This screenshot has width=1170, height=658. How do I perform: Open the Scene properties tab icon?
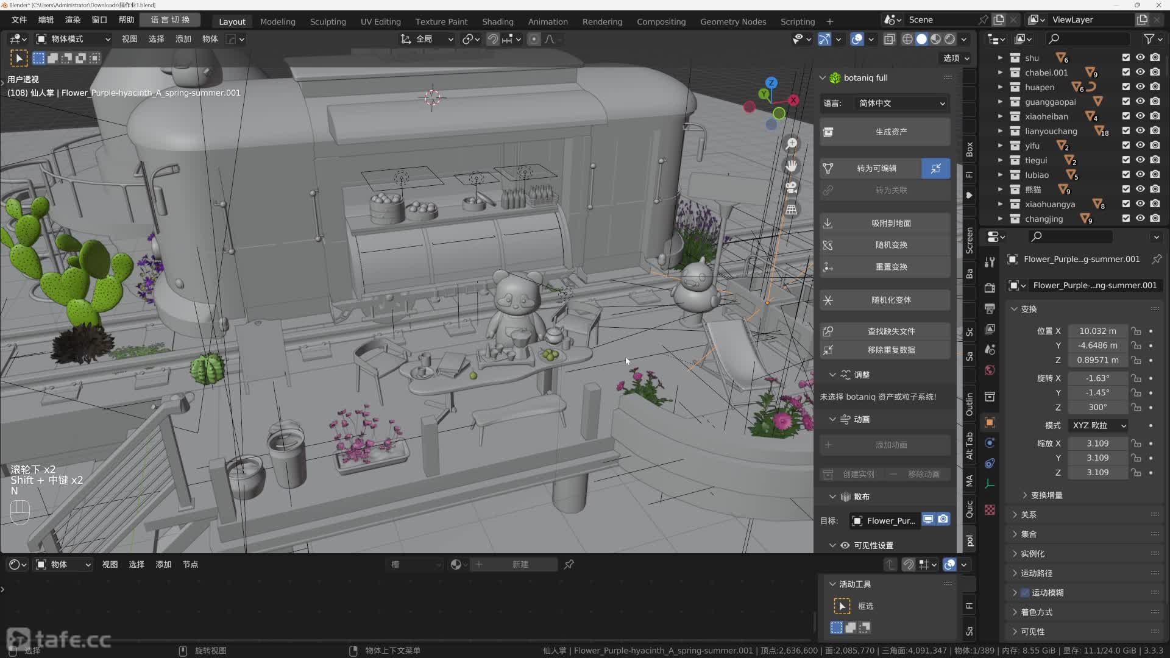[x=990, y=350]
